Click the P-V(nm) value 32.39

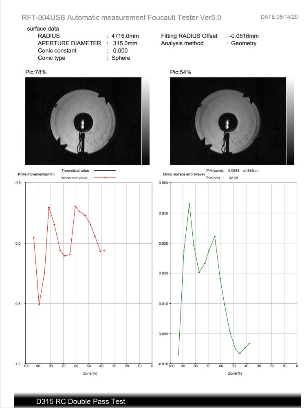[x=233, y=178]
